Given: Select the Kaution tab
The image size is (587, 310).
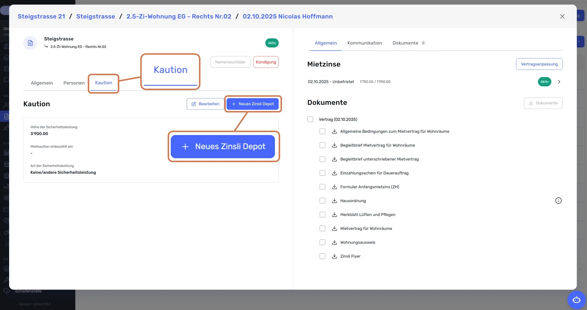Looking at the screenshot, I should [103, 83].
